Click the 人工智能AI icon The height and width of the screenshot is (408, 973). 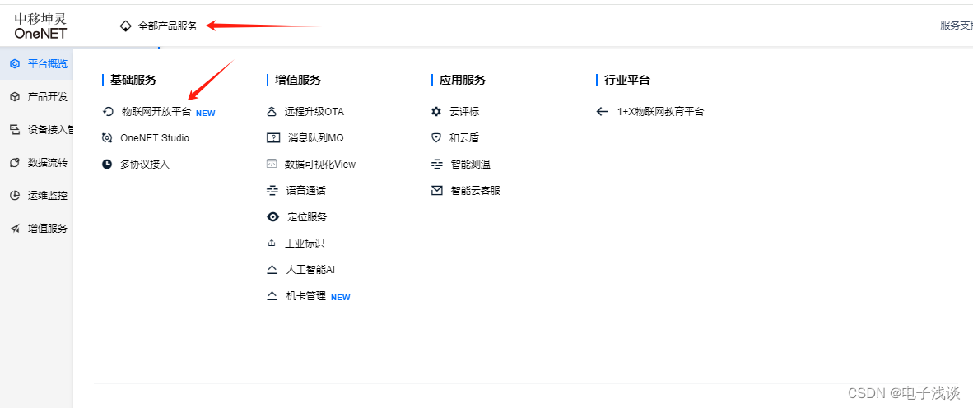pyautogui.click(x=272, y=270)
